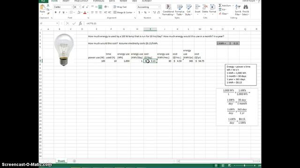Click the Insert Function fx icon
This screenshot has height=168, width=300.
[x=80, y=23]
